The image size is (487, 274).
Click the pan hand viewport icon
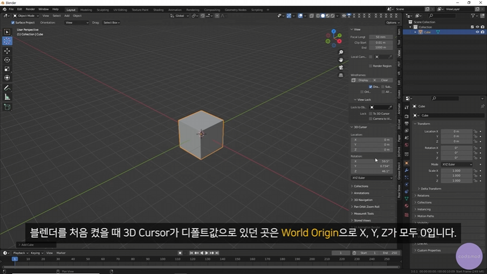341,60
